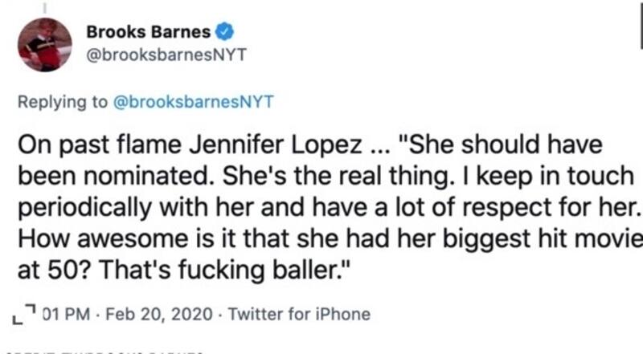Click the cut-off caption text at bottom
The width and height of the screenshot is (643, 354).
point(104,351)
